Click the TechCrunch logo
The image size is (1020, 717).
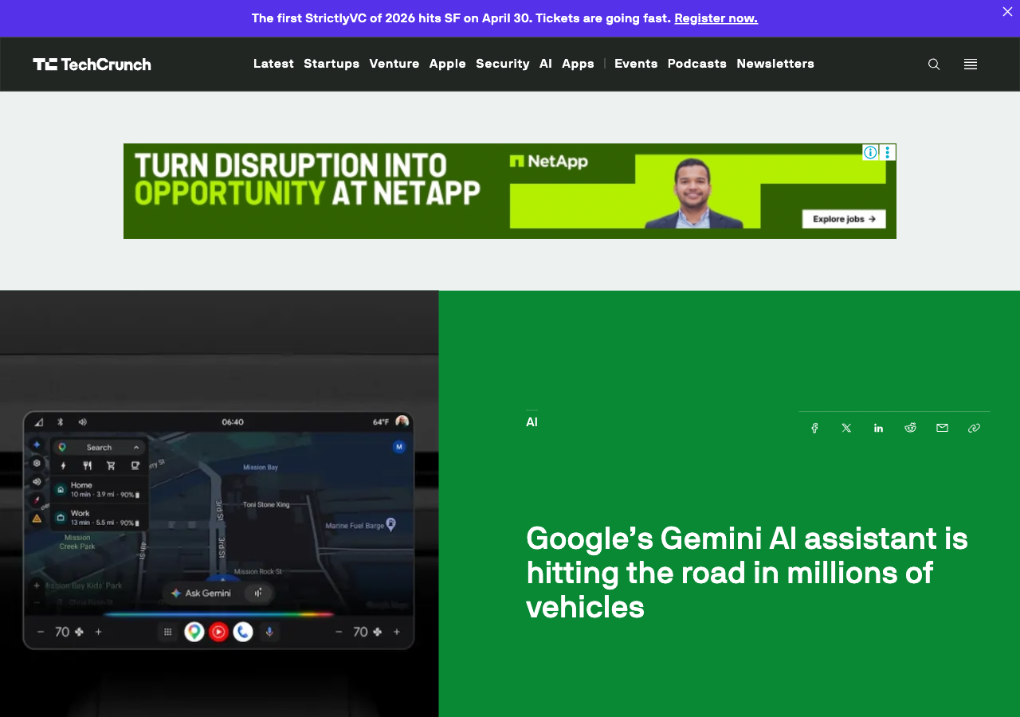click(92, 65)
